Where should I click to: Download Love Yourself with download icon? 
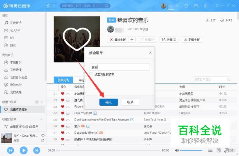[x=68, y=113]
